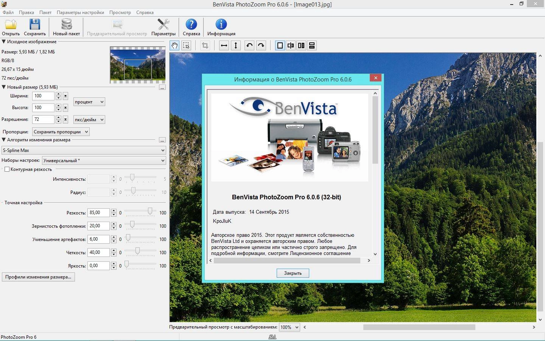Collapse Алгоритм изменения размера section
This screenshot has width=545, height=341.
(4, 140)
